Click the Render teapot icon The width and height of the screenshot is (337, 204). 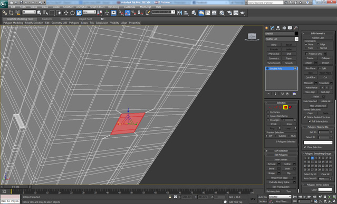tap(243, 13)
